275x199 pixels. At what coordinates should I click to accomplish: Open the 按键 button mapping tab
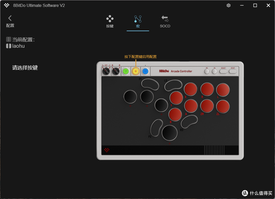tap(110, 21)
